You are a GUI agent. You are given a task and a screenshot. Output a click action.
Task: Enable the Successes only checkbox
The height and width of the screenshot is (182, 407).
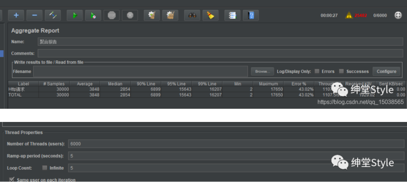[341, 71]
